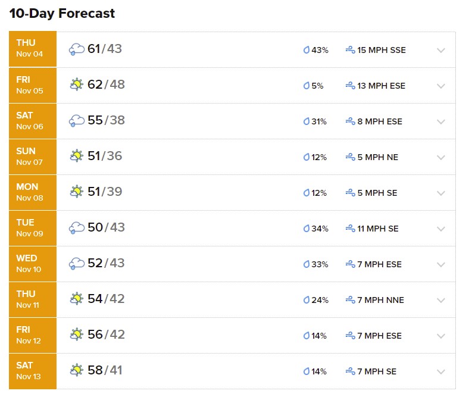
Task: Click the raindrop icon beside 24%
Action: click(x=307, y=300)
